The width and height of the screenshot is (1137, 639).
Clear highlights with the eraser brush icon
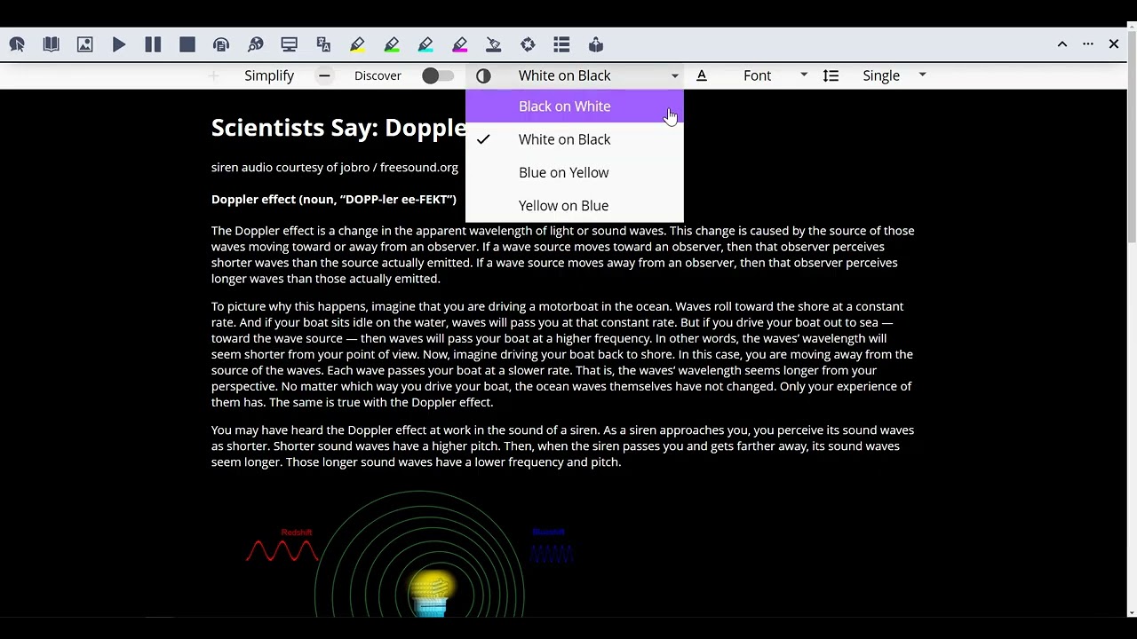tap(494, 44)
